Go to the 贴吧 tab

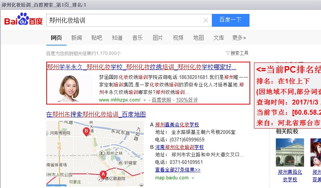click(97, 38)
